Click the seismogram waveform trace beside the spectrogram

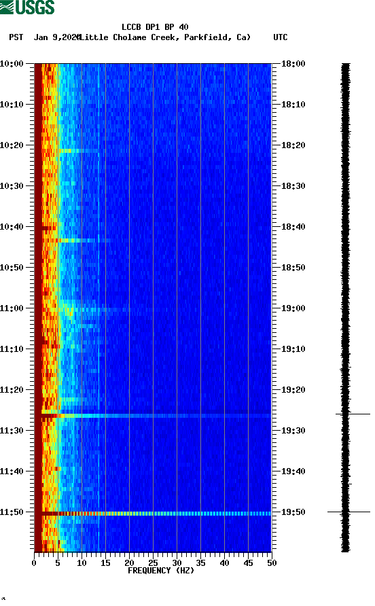346,307
